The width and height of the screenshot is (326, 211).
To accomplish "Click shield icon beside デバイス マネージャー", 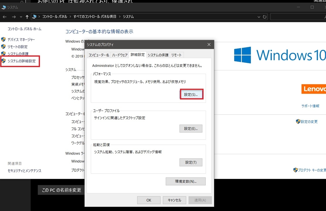I will [3, 39].
